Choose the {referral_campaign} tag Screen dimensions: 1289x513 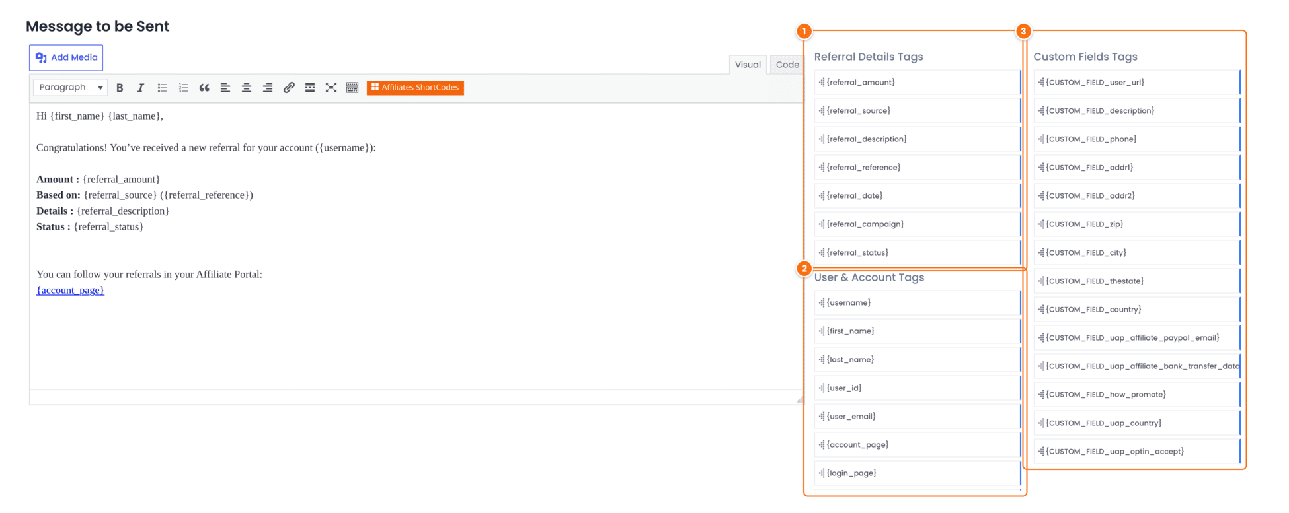coord(918,224)
